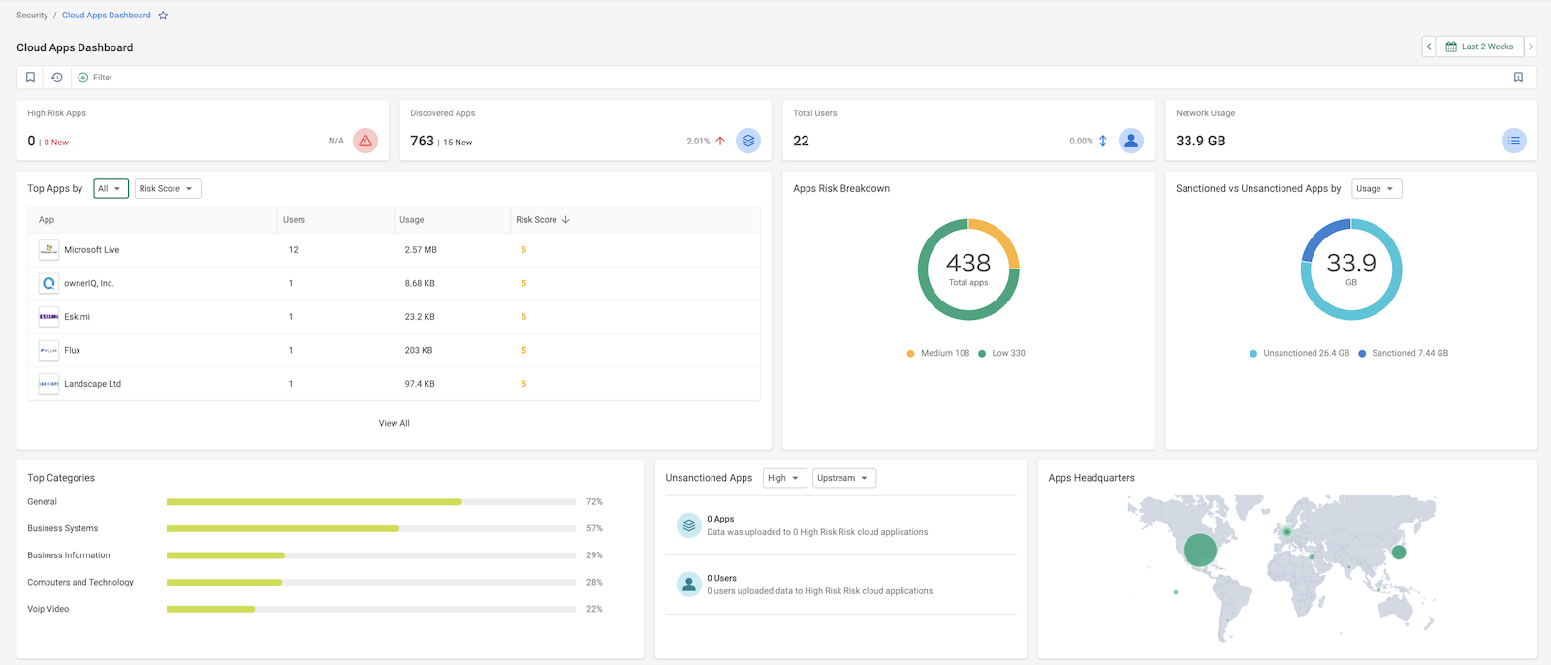1551x665 pixels.
Task: Go to the next time period arrow
Action: [1531, 47]
